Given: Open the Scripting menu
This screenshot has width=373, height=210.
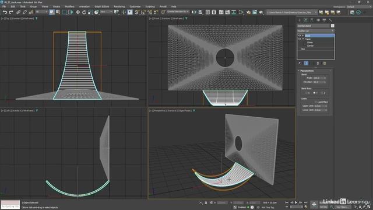Looking at the screenshot, I should point(150,6).
